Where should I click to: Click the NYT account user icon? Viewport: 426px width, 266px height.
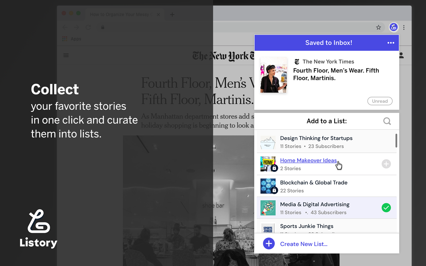(x=401, y=55)
